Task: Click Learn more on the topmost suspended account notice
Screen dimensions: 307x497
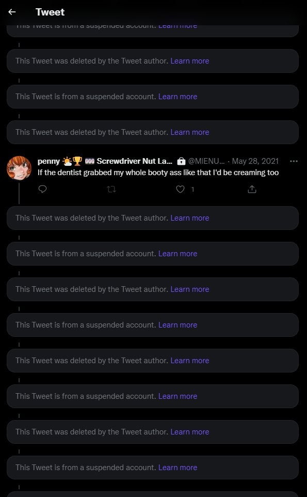Action: 177,25
